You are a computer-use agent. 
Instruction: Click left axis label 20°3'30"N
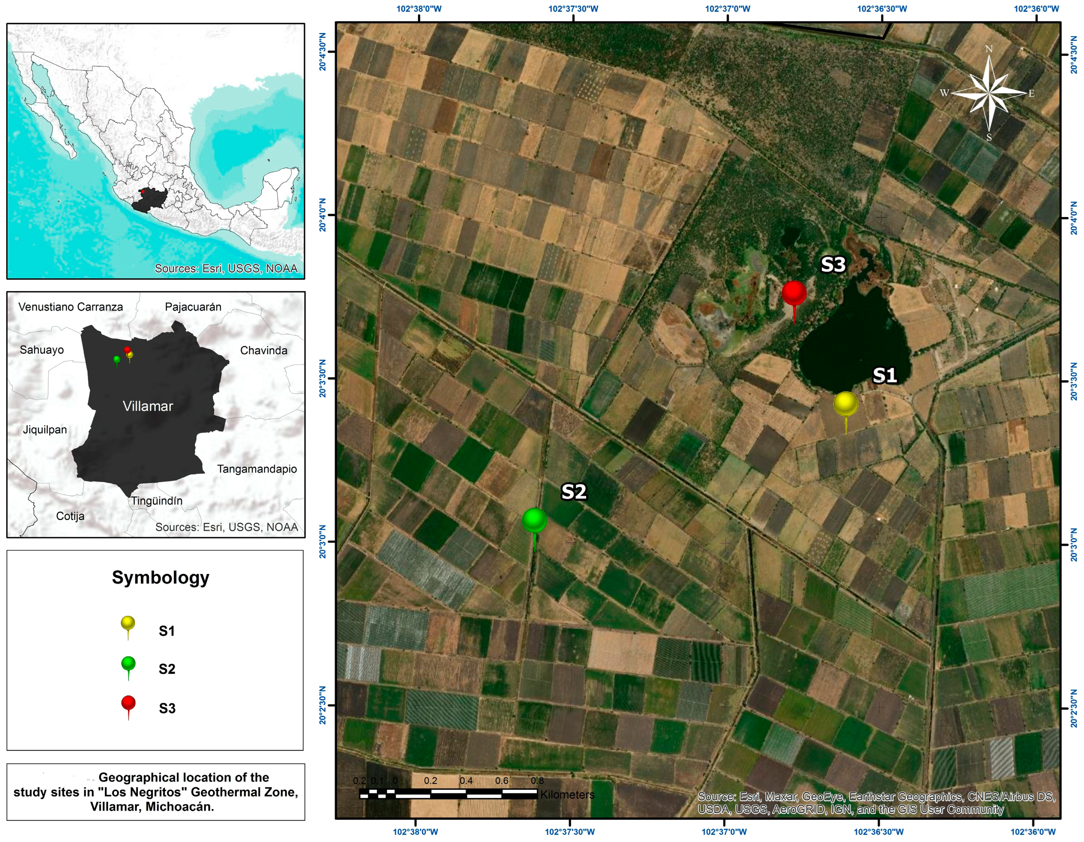pos(323,379)
